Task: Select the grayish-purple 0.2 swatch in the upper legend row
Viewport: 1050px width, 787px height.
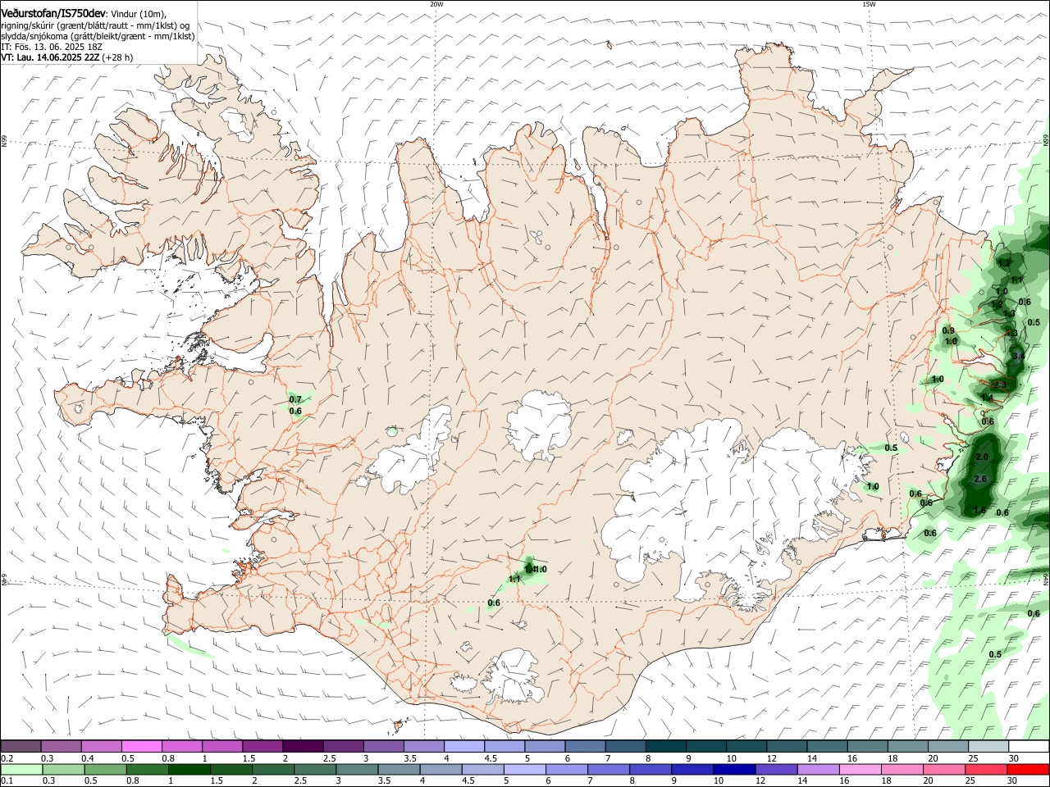Action: [21, 747]
